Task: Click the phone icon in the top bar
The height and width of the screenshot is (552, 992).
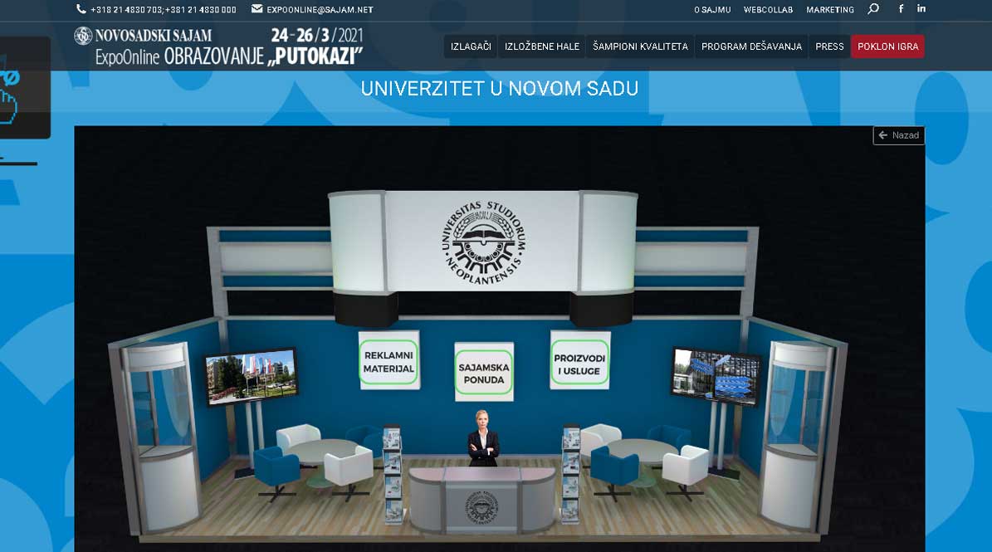Action: coord(81,9)
